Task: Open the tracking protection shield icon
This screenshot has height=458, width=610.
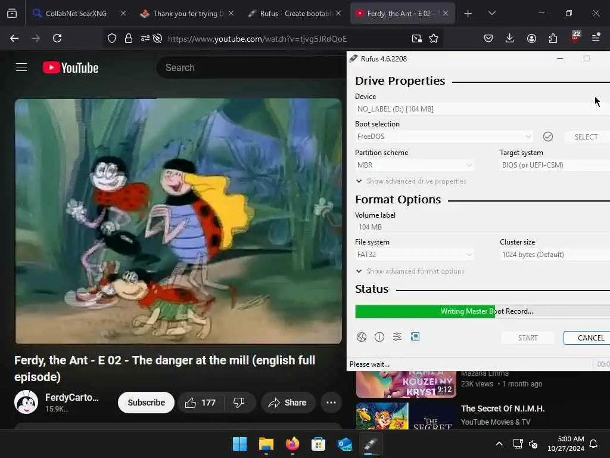Action: coord(112,38)
